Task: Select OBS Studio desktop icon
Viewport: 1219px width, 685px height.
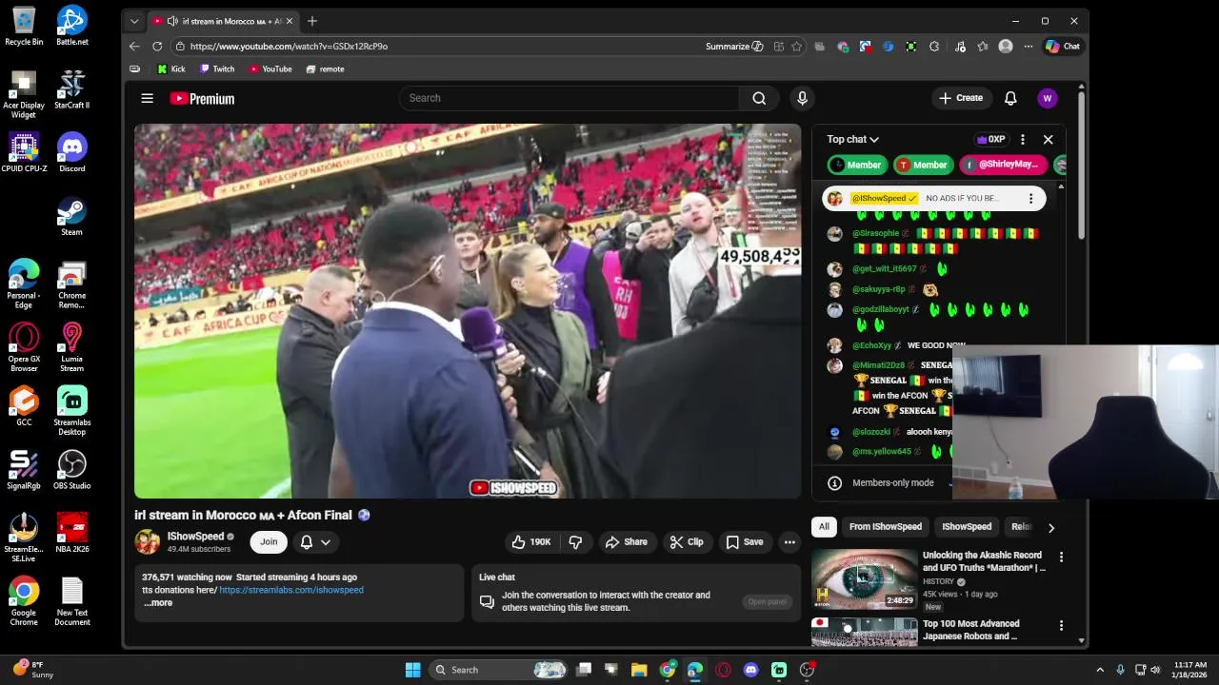Action: click(71, 470)
